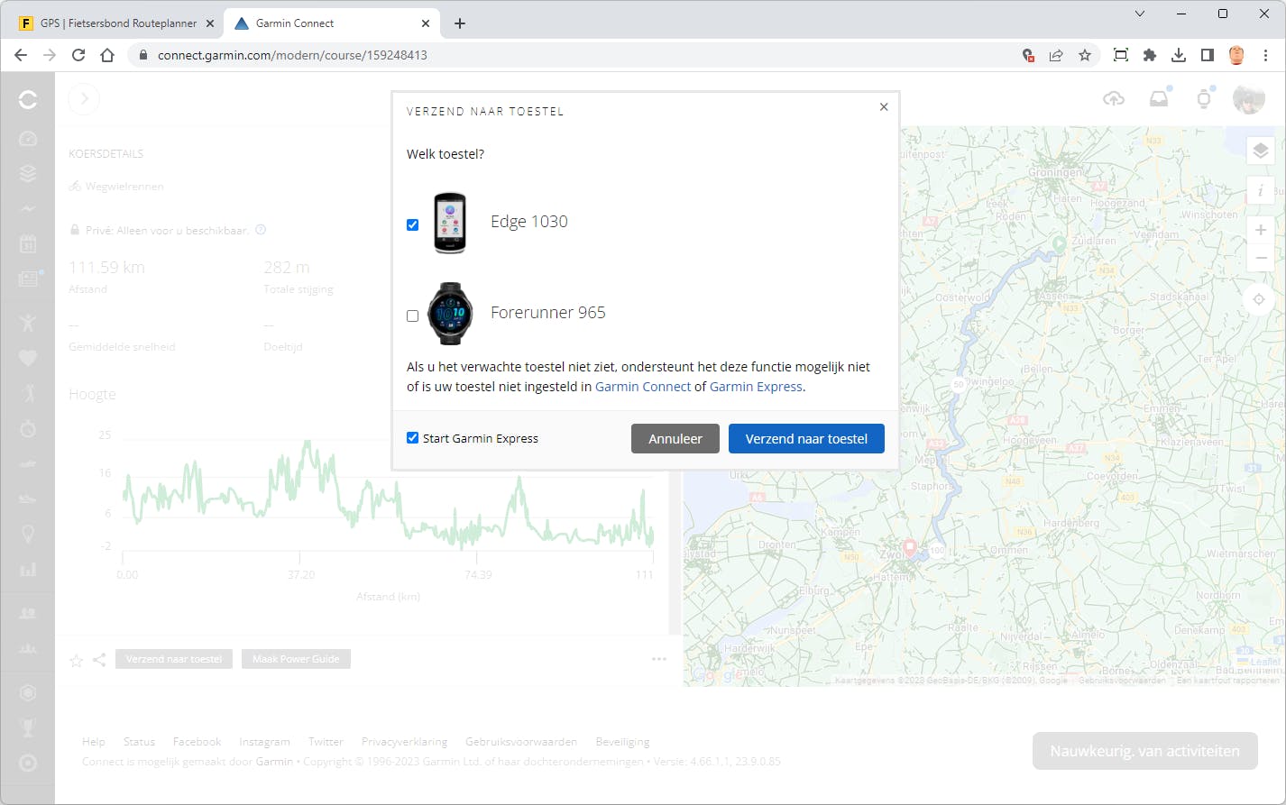Image resolution: width=1286 pixels, height=805 pixels.
Task: Open the Beveiliging footer link
Action: (x=622, y=742)
